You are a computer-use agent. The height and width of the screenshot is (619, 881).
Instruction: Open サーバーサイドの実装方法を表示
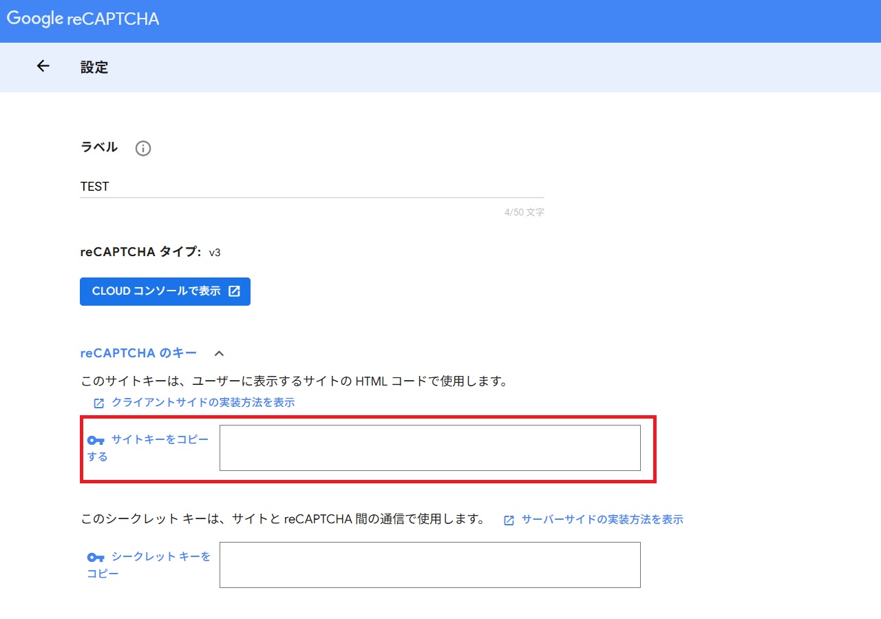click(x=602, y=520)
